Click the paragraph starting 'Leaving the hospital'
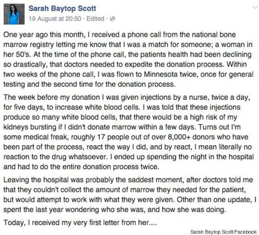259x235 pixels. (x=129, y=195)
